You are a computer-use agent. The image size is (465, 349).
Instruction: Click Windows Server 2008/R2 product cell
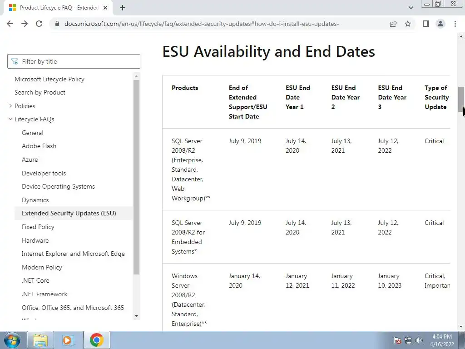[189, 300]
